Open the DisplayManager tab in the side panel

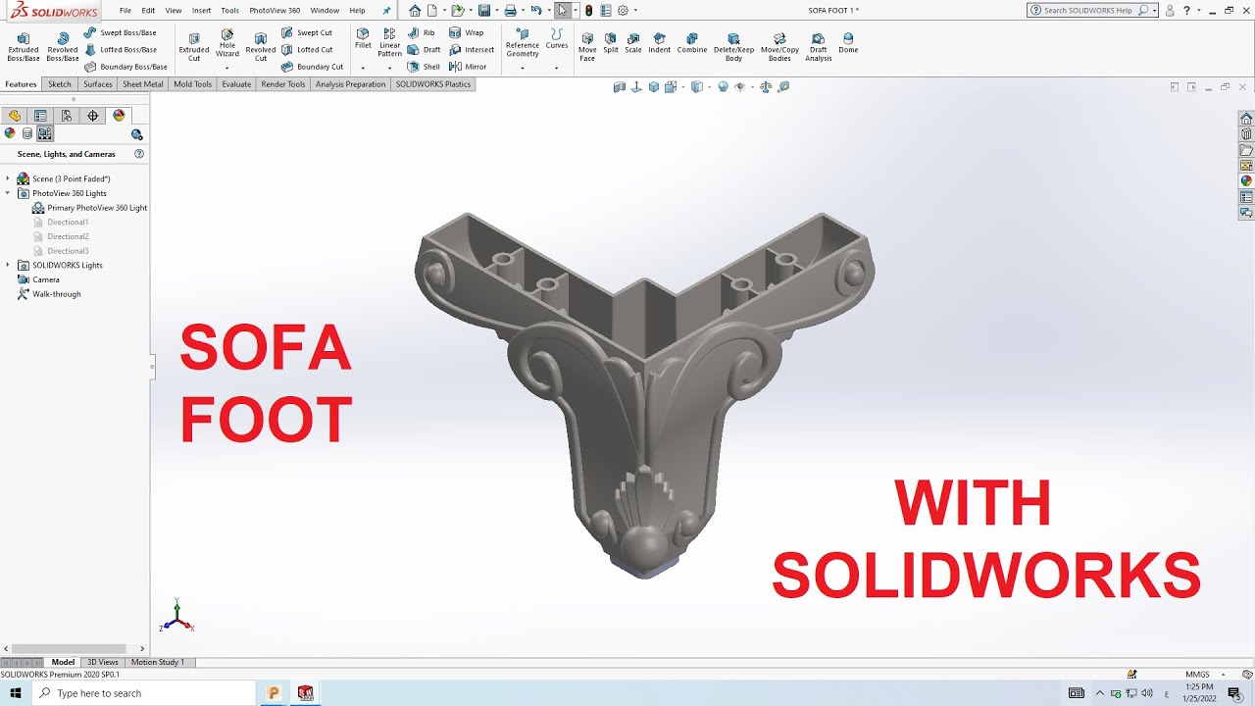pyautogui.click(x=119, y=116)
